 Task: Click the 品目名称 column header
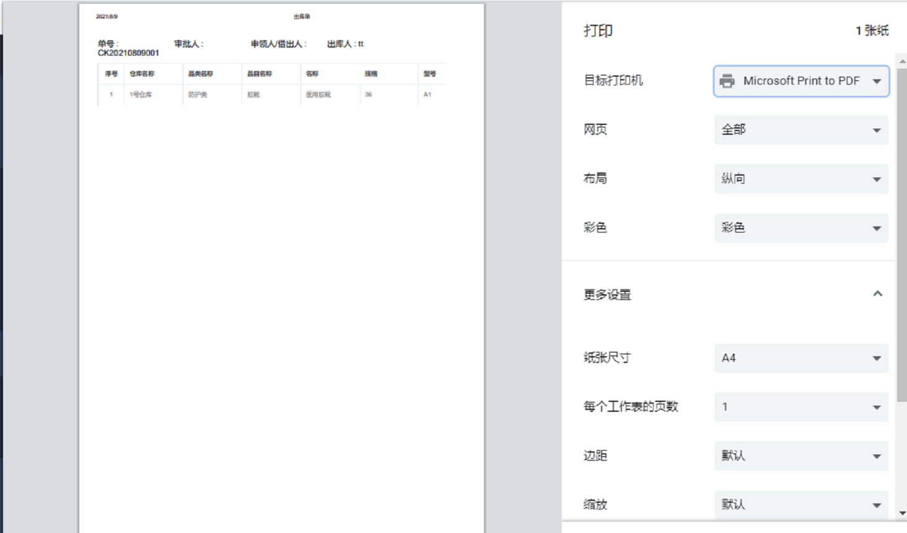click(x=260, y=74)
